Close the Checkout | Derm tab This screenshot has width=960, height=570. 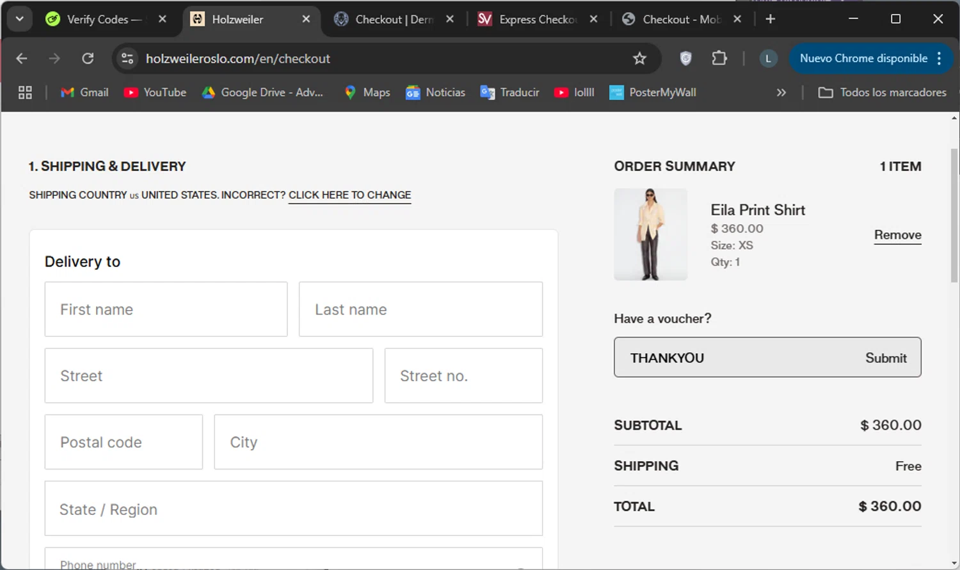pos(450,19)
